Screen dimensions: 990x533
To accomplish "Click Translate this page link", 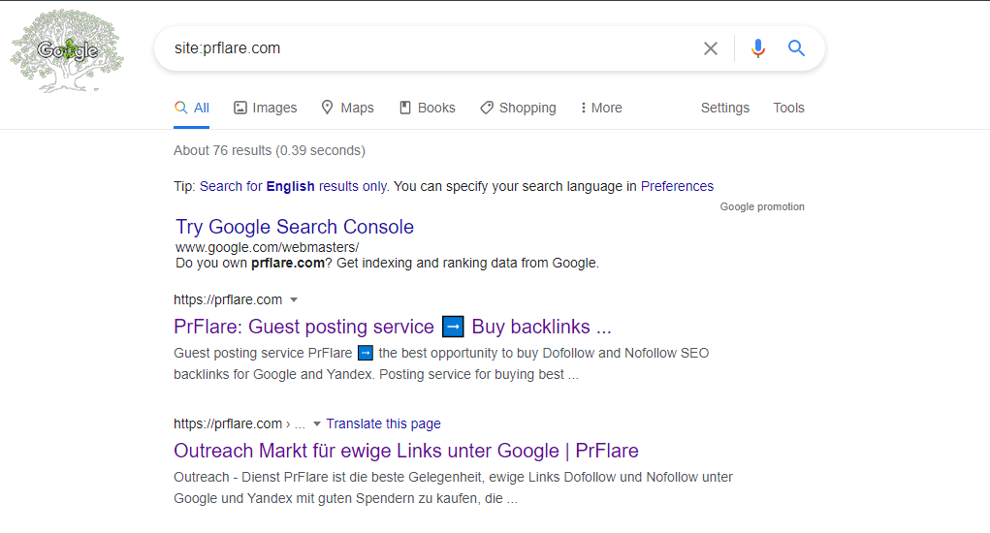I will (x=383, y=423).
